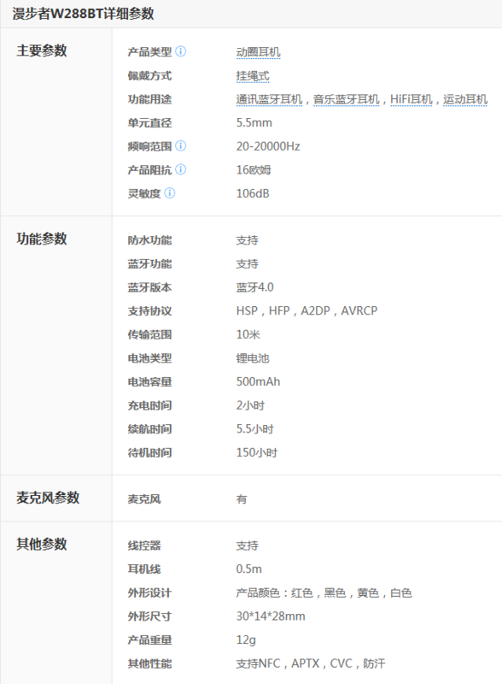This screenshot has height=684, width=502.
Task: Click the 功能参数 section heading
Action: (42, 239)
